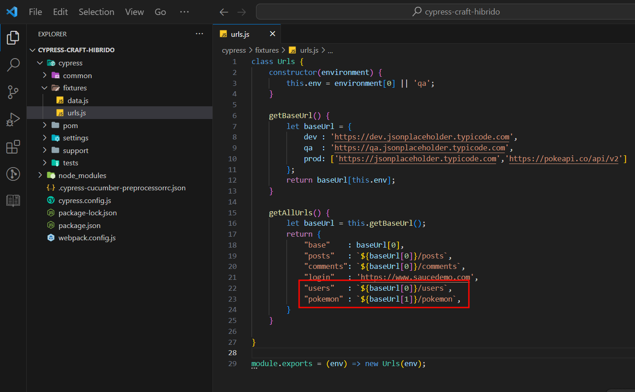Select the urls.js editor tab
The height and width of the screenshot is (392, 635).
tap(247, 34)
